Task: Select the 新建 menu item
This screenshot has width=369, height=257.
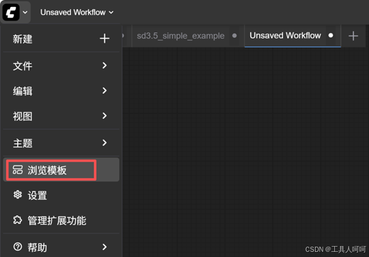Action: tap(61, 39)
